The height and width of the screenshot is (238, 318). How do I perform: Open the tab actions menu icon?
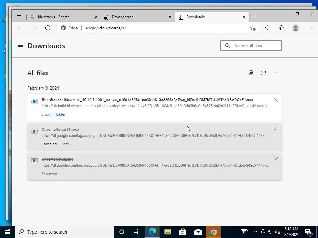pyautogui.click(x=19, y=17)
